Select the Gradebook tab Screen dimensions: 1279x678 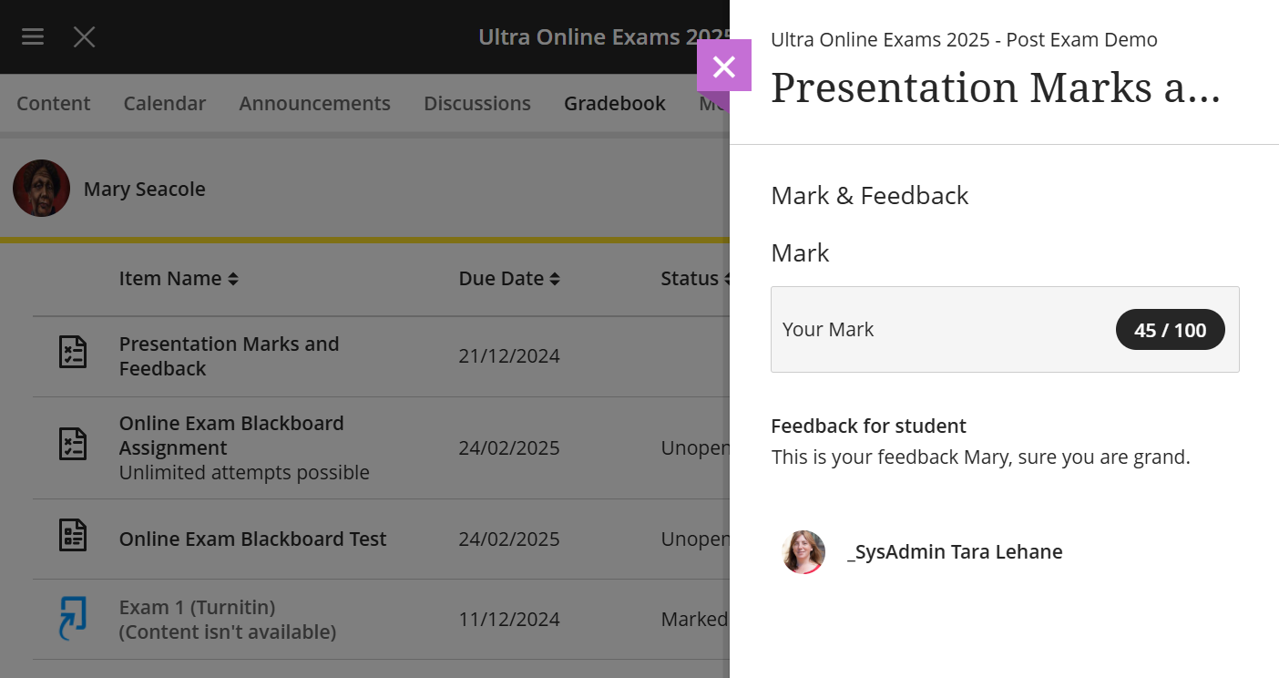(614, 103)
